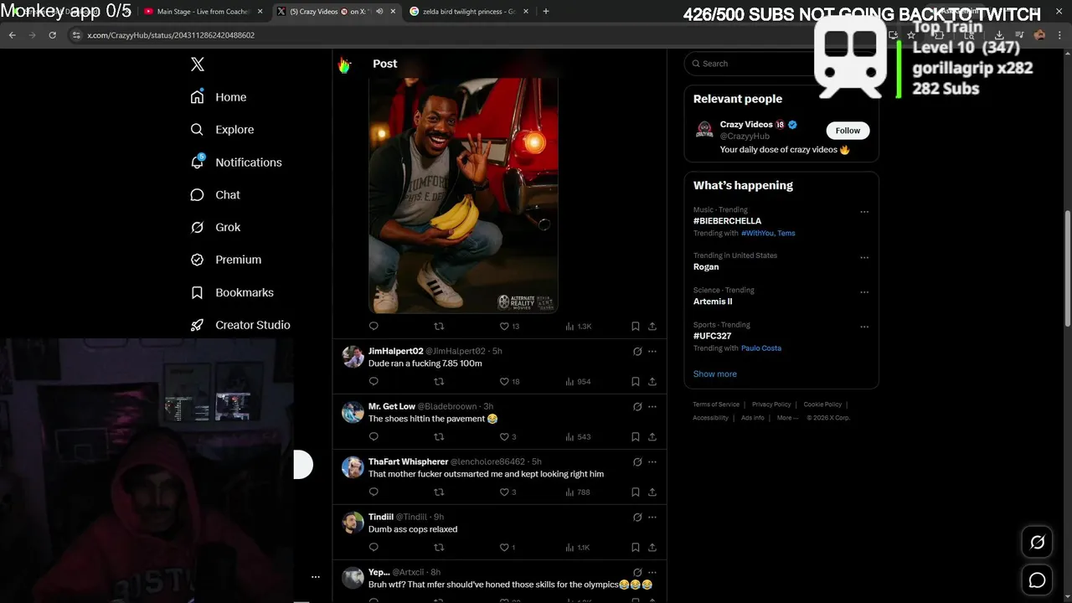The width and height of the screenshot is (1072, 603).
Task: Bookmark ThaFart Whispherer's reply
Action: [636, 492]
